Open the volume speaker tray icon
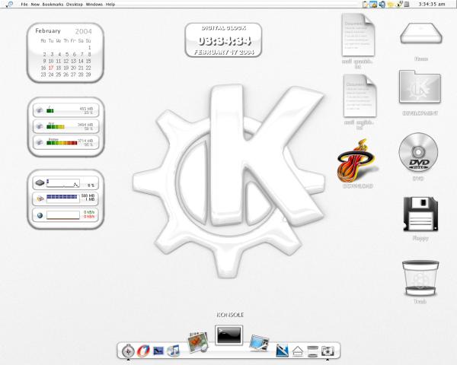The height and width of the screenshot is (365, 457). tap(382, 4)
